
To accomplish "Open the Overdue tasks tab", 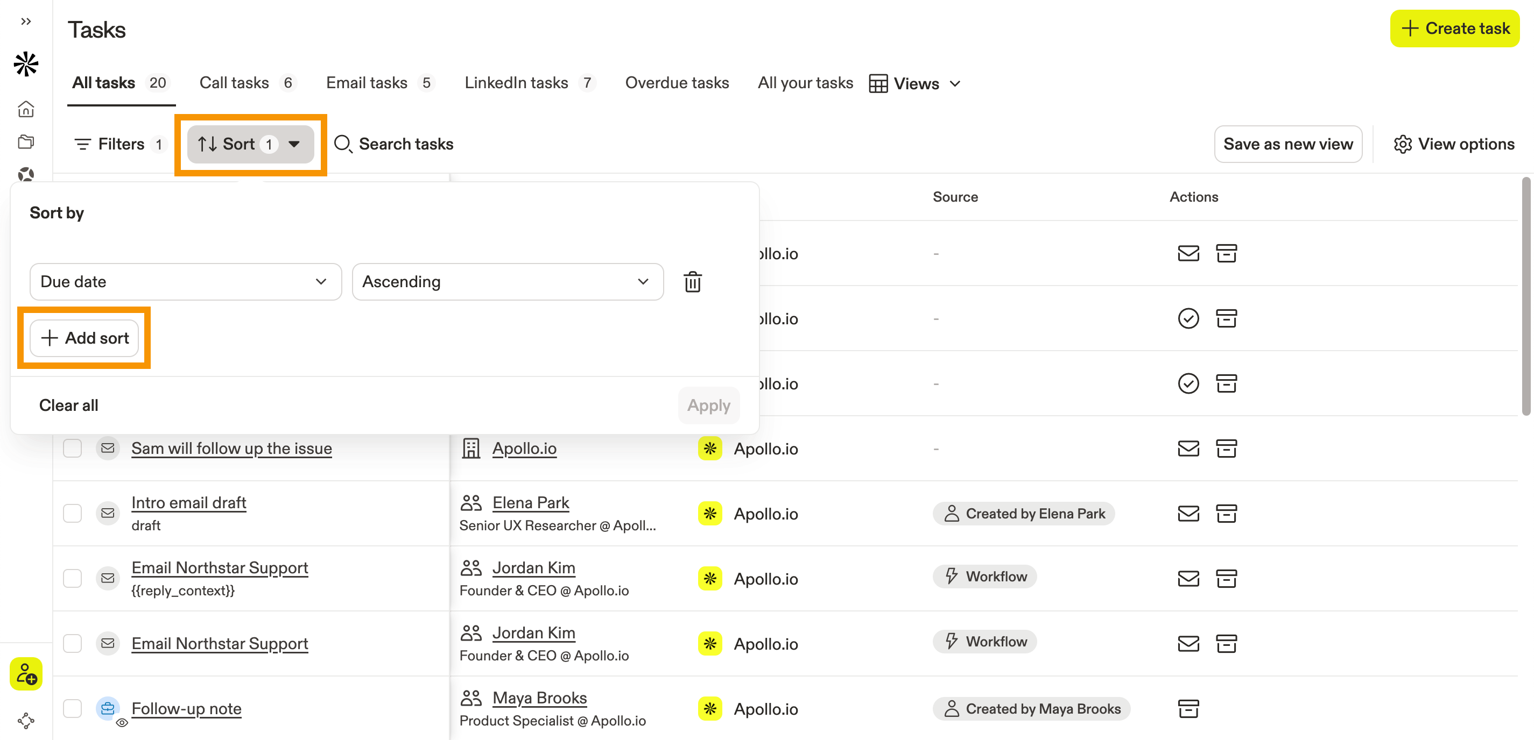I will pyautogui.click(x=677, y=83).
